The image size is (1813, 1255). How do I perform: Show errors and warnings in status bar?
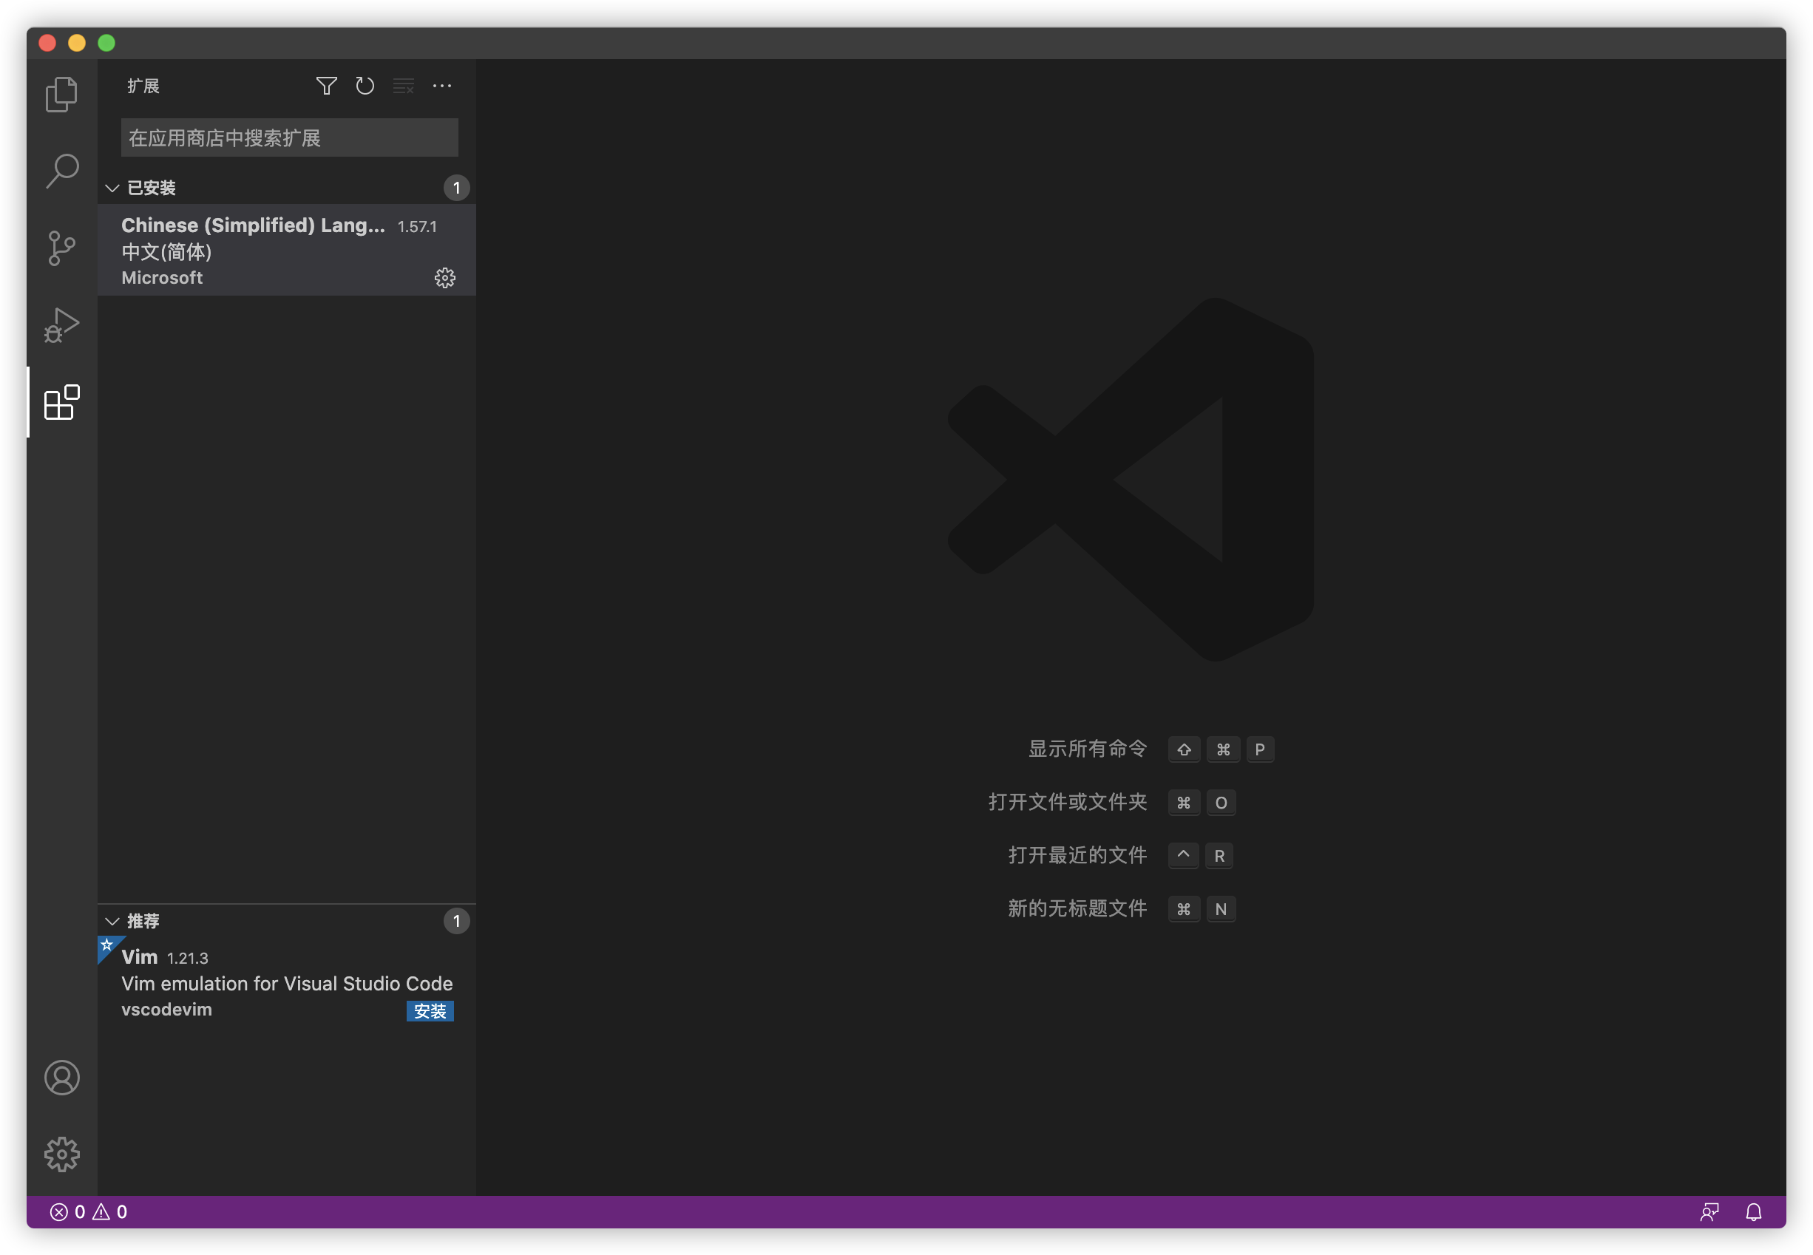pos(89,1211)
